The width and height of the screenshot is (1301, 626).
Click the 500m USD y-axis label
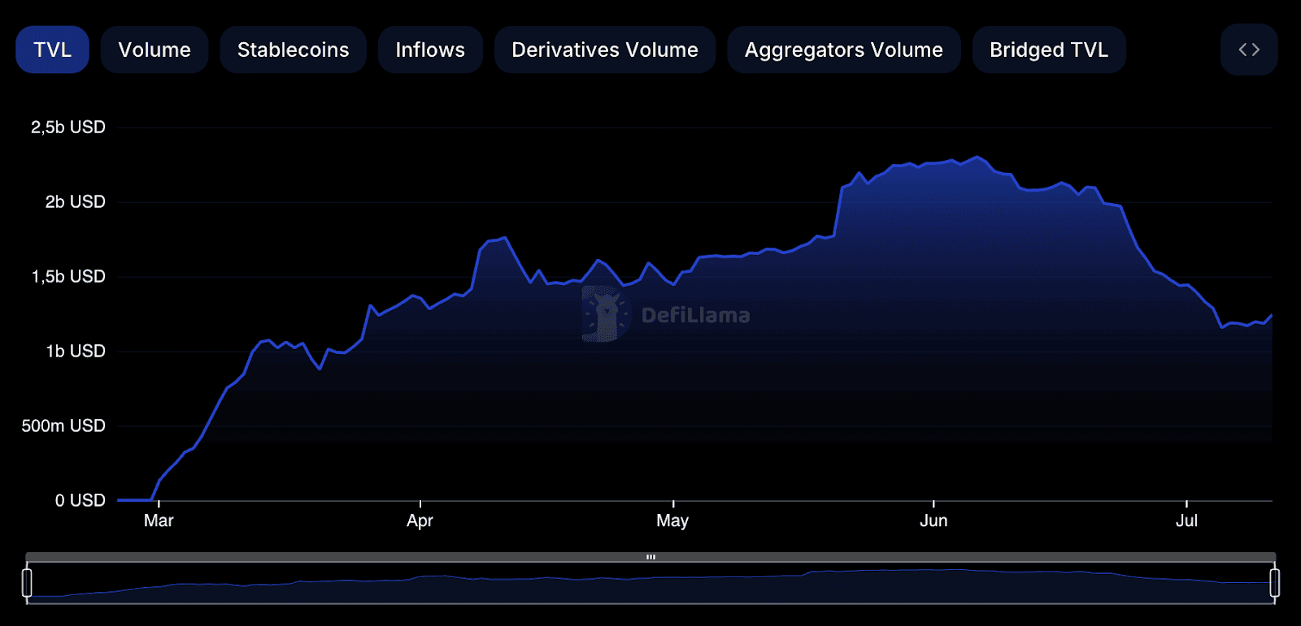coord(63,426)
